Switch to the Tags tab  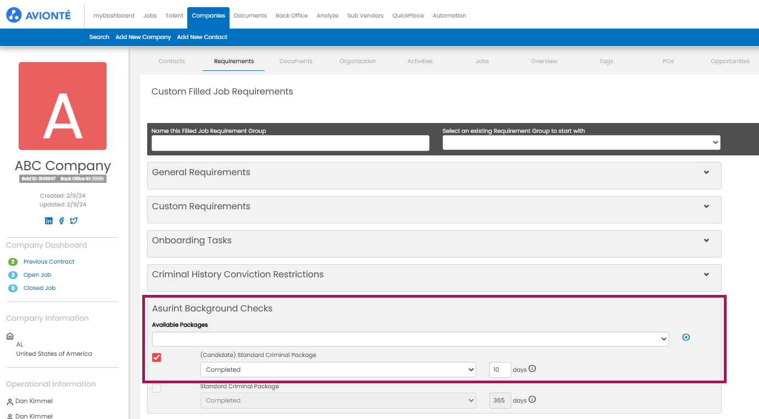coord(606,61)
